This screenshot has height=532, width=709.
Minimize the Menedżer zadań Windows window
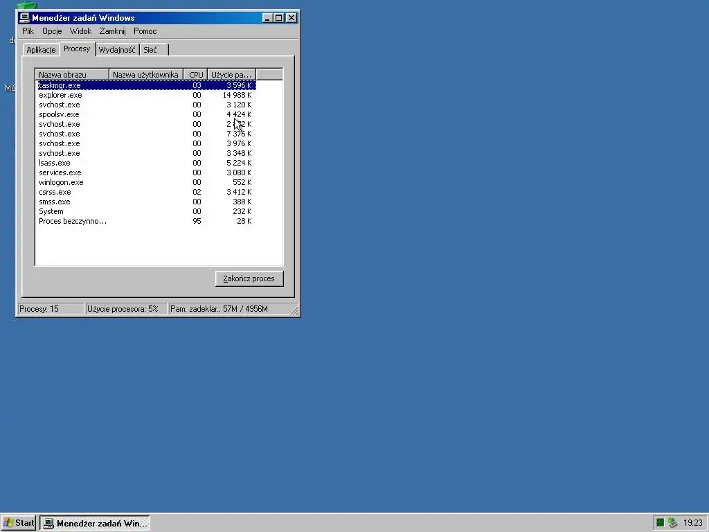point(267,18)
